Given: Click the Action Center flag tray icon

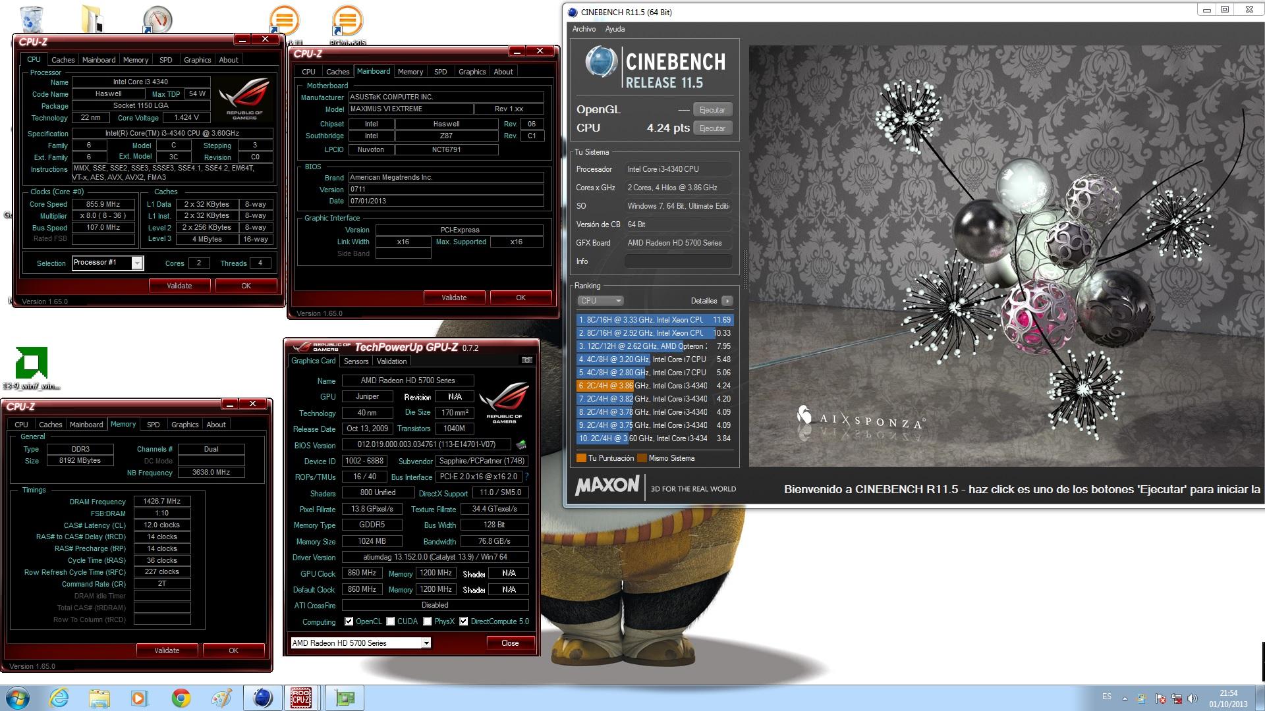Looking at the screenshot, I should [1160, 698].
